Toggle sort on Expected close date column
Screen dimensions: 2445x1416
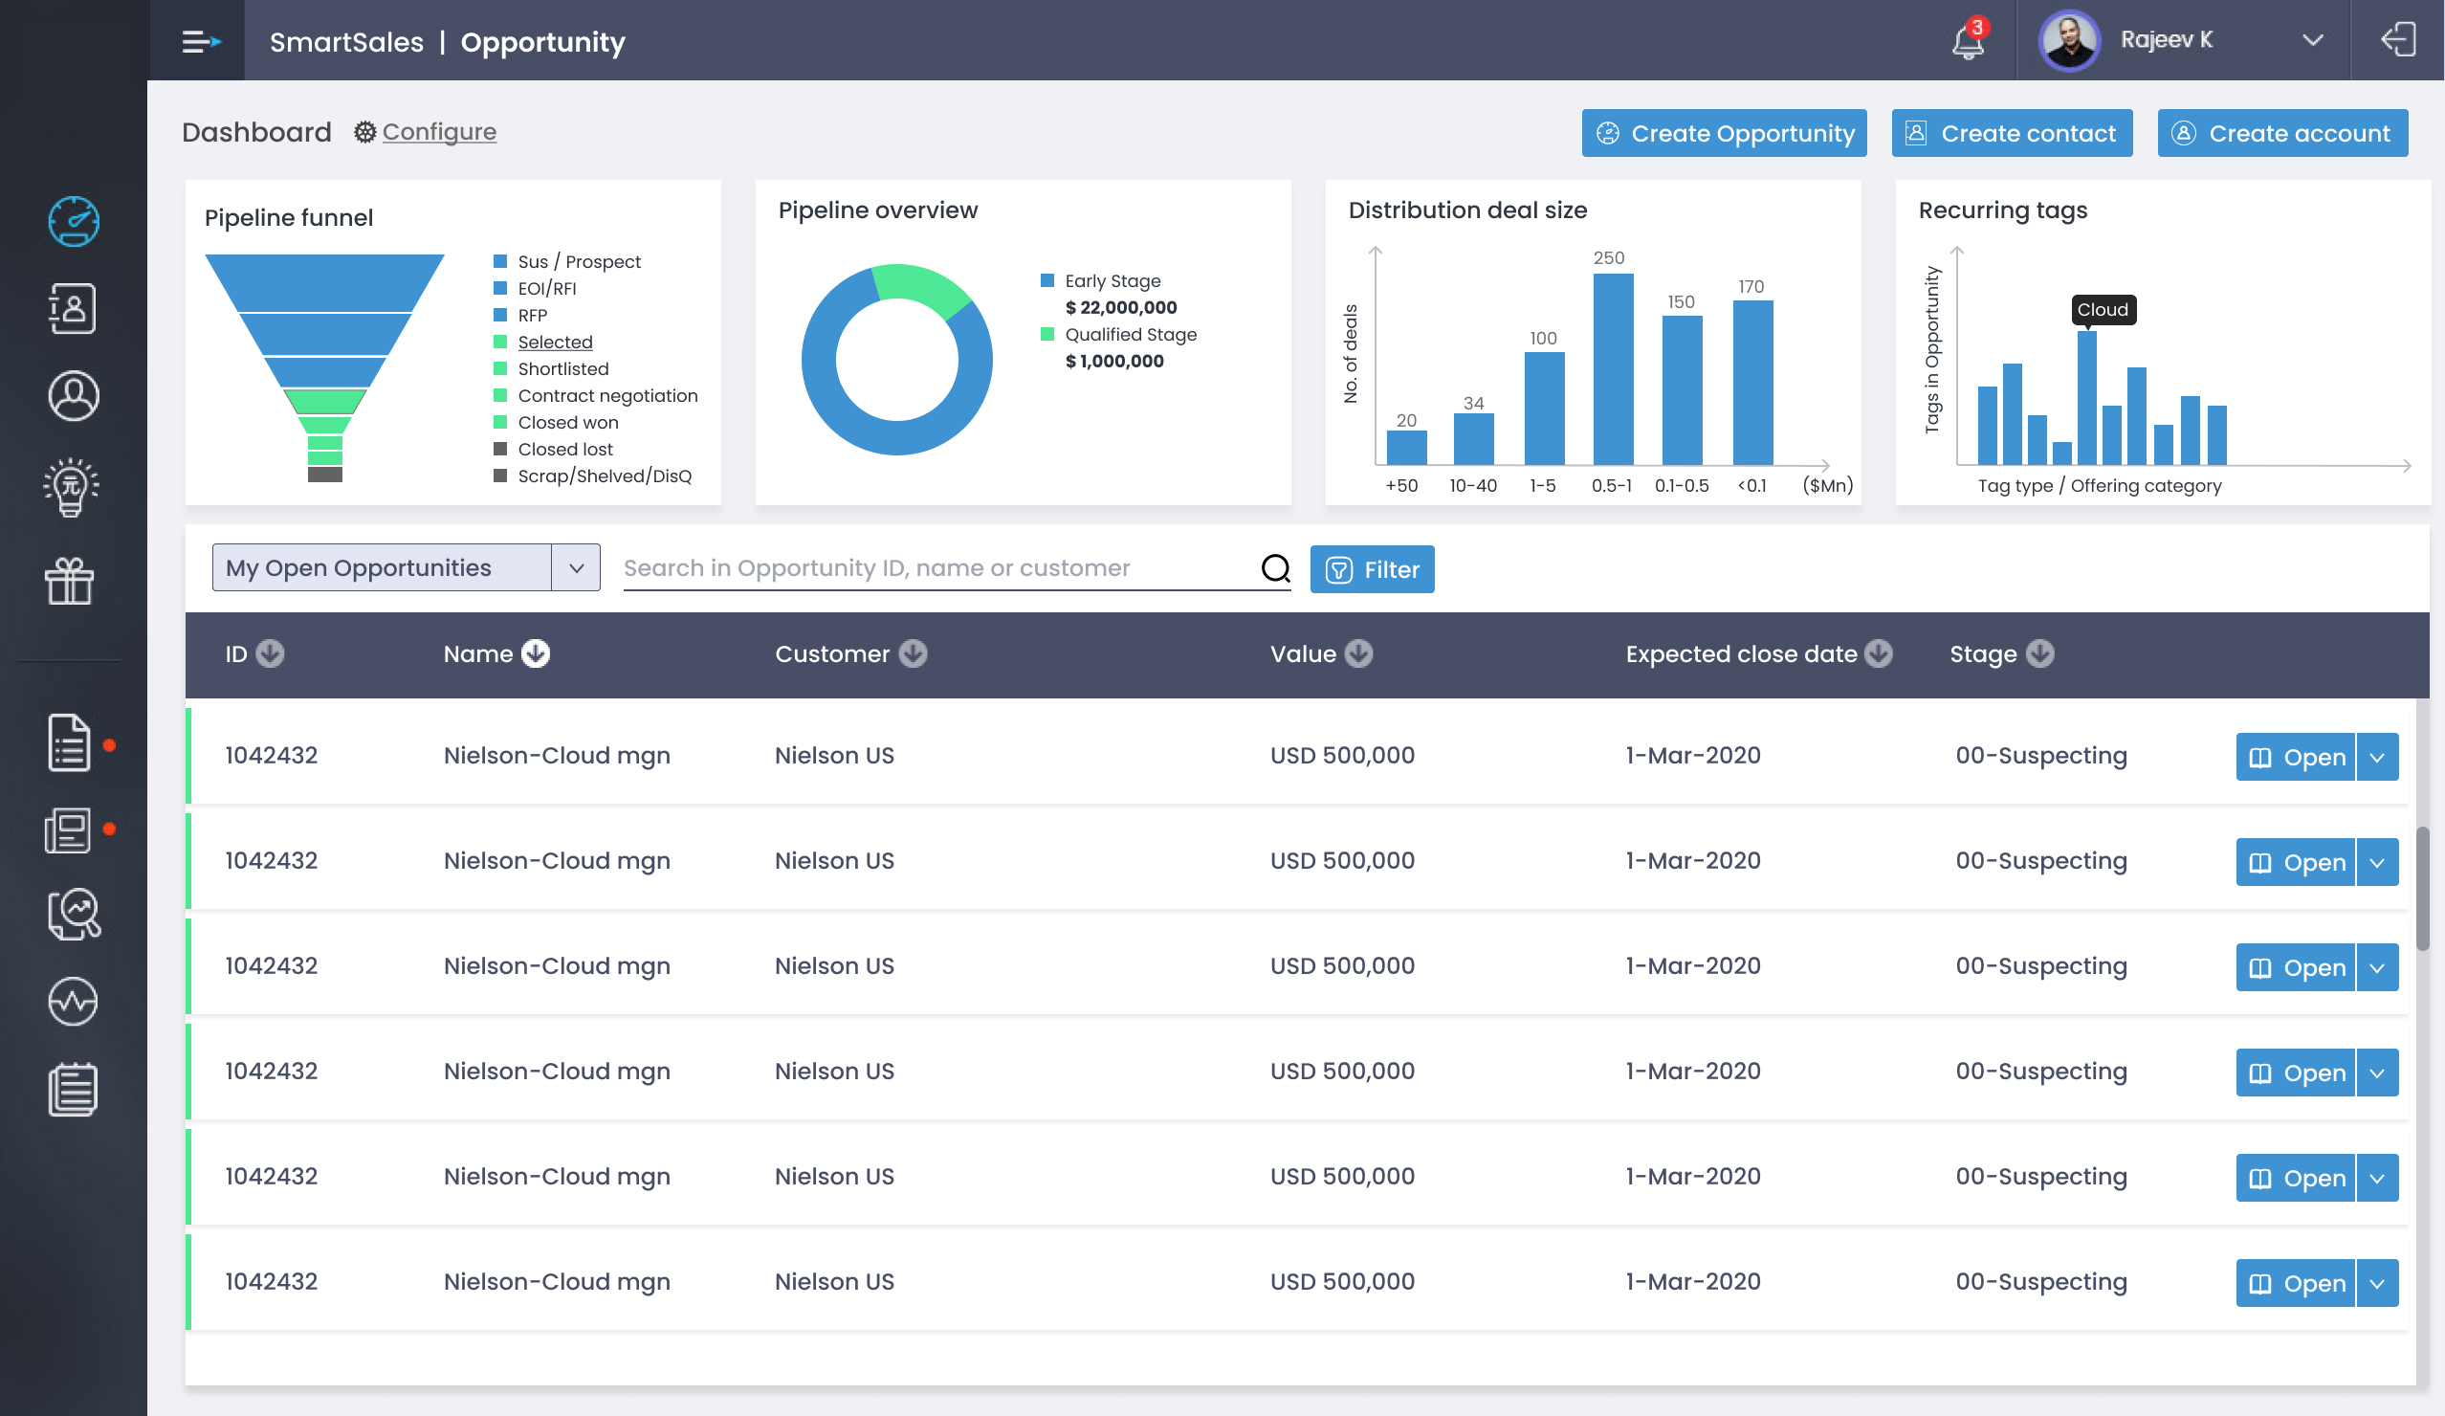pos(1879,653)
